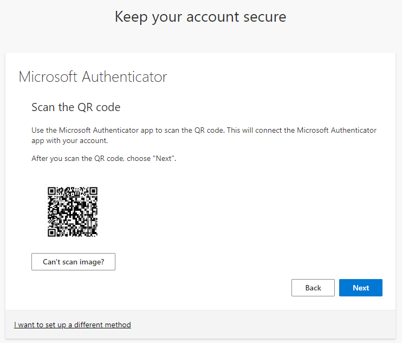Image resolution: width=402 pixels, height=343 pixels.
Task: Click the "Next" label text on the blue button
Action: 361,288
